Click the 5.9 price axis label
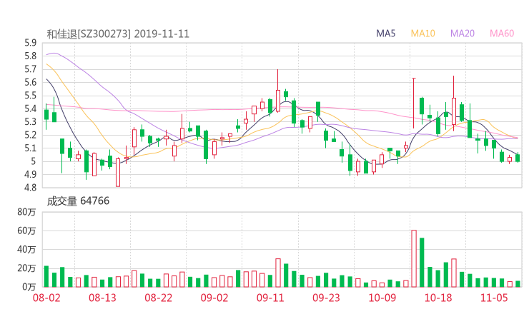 [30, 43]
